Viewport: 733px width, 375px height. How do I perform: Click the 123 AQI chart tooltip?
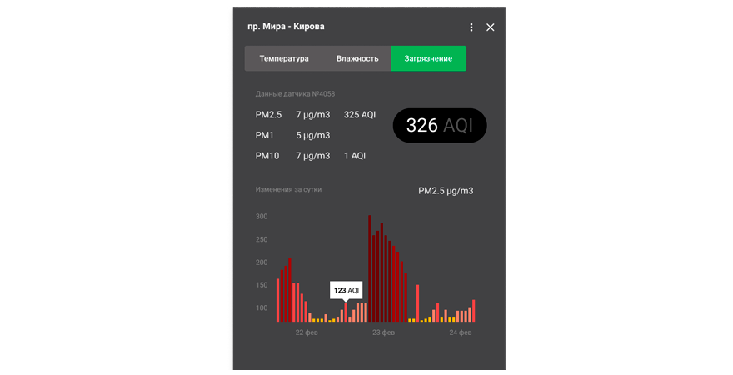[346, 290]
